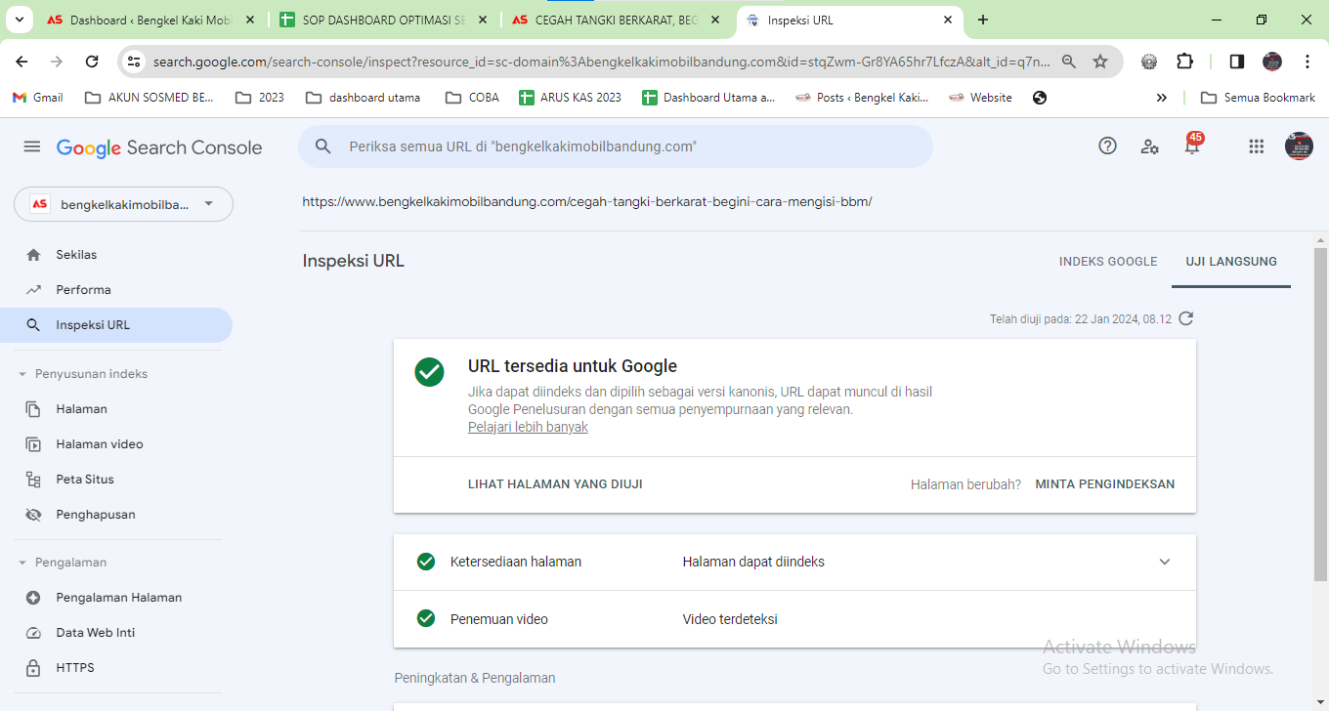Select Inspeksi URL in sidebar

click(117, 325)
